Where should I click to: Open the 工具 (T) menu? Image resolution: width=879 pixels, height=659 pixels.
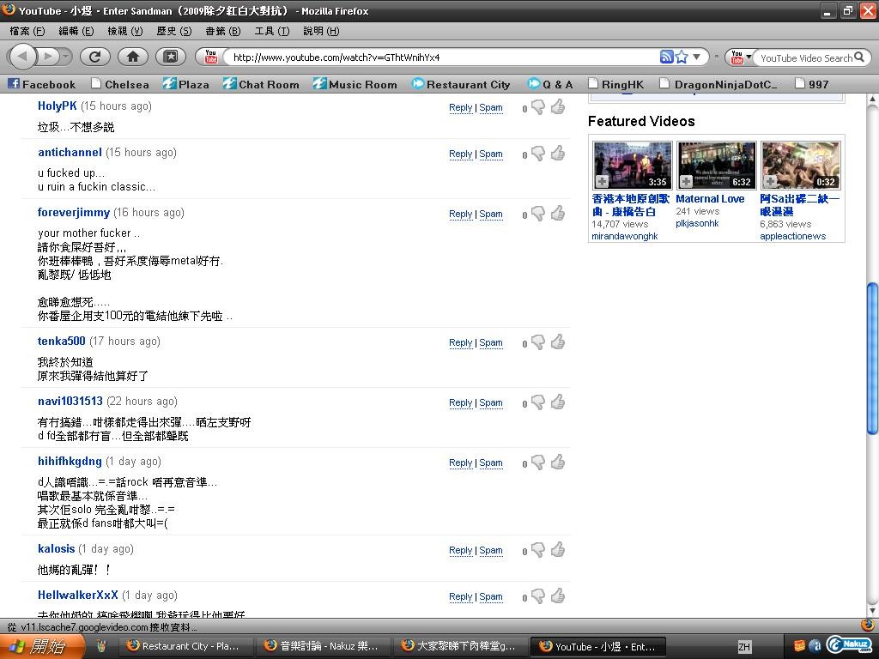(272, 31)
